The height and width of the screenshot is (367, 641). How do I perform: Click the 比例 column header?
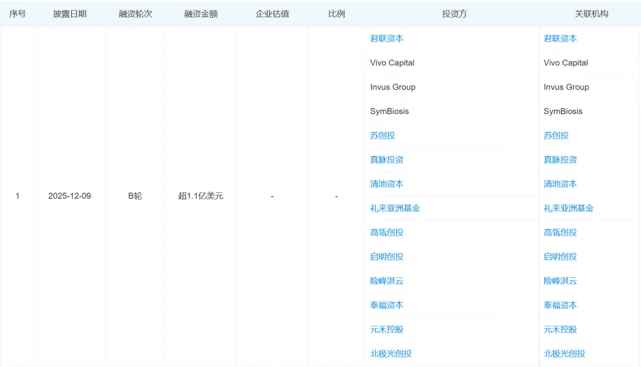click(337, 14)
